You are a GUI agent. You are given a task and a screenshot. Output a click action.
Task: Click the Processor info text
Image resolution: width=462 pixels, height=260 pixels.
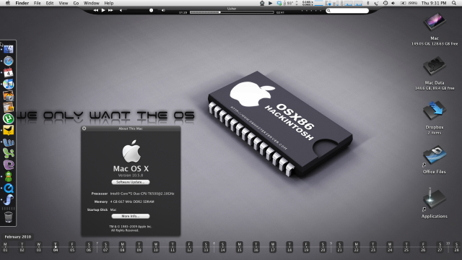coord(142,194)
